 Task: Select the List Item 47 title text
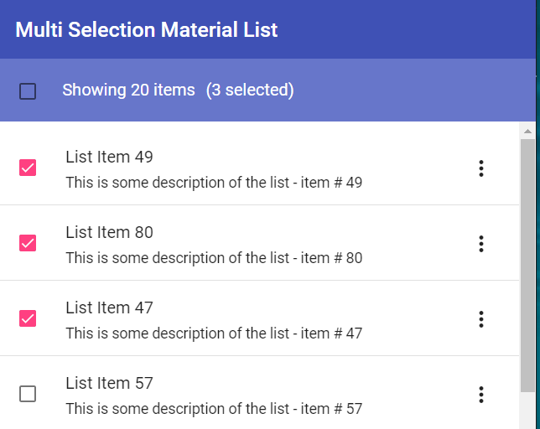(x=109, y=308)
